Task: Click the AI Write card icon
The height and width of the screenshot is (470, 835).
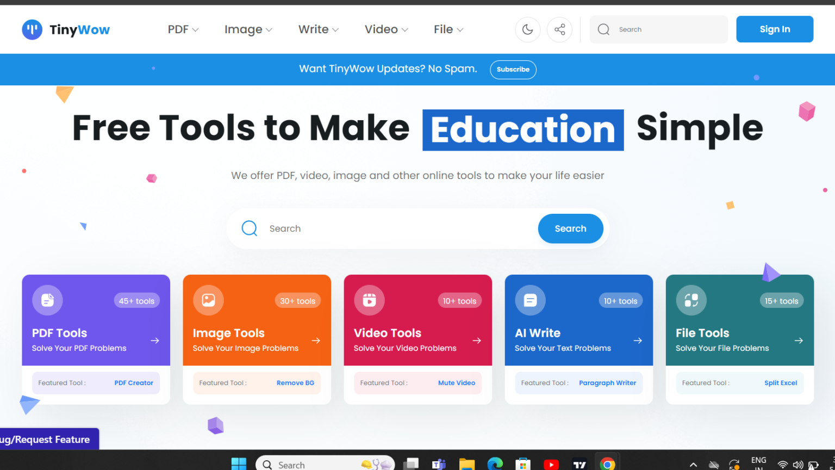Action: 530,300
